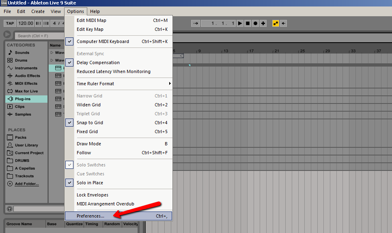392x233 pixels.
Task: Click the Add Folder plus icon
Action: (x=10, y=184)
